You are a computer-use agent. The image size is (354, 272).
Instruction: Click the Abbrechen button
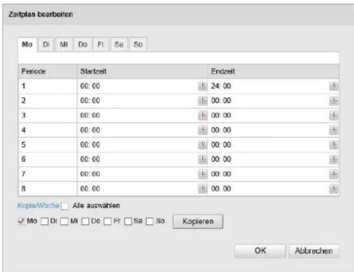[x=314, y=251]
